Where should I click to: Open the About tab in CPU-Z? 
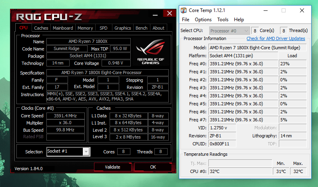(158, 28)
